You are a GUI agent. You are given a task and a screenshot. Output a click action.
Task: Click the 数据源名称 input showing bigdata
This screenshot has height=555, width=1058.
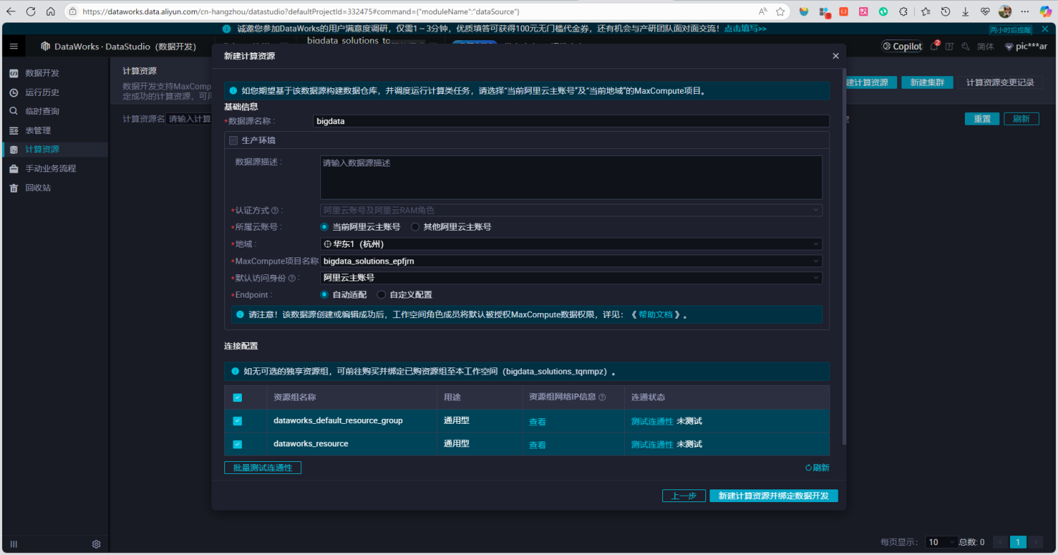pos(571,121)
